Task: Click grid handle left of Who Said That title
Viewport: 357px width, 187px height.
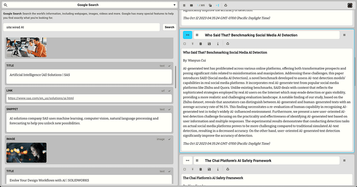Action: [x=197, y=35]
